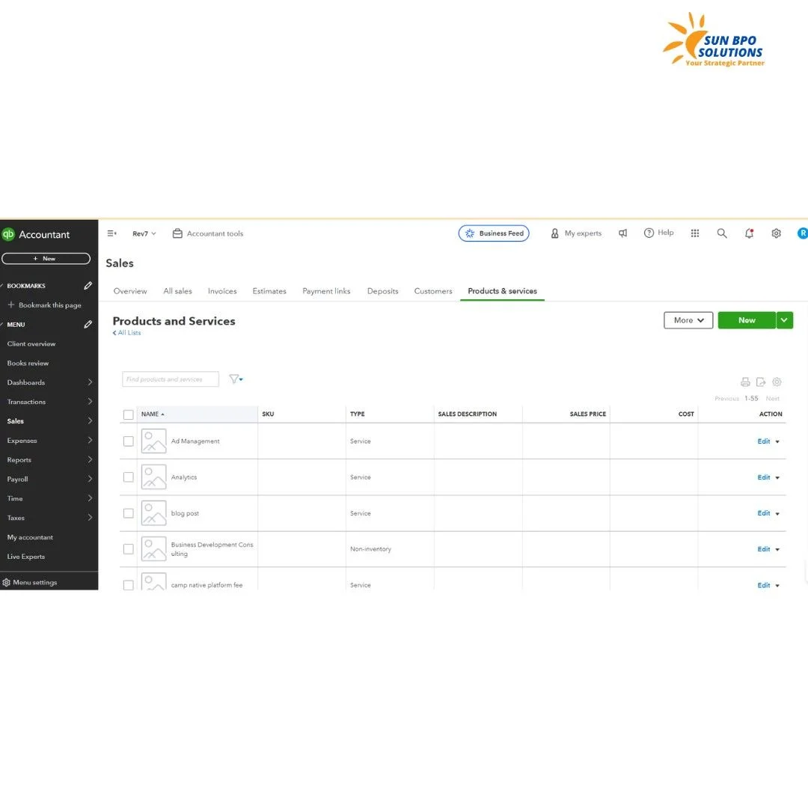
Task: Open the arrow beside green New button
Action: (784, 320)
